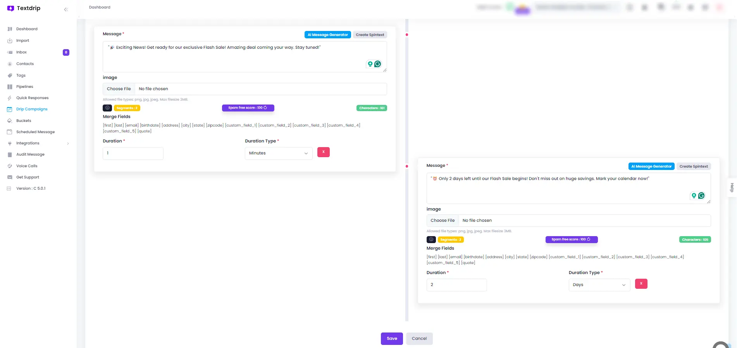Click the Save button
Image resolution: width=737 pixels, height=348 pixels.
tap(392, 339)
